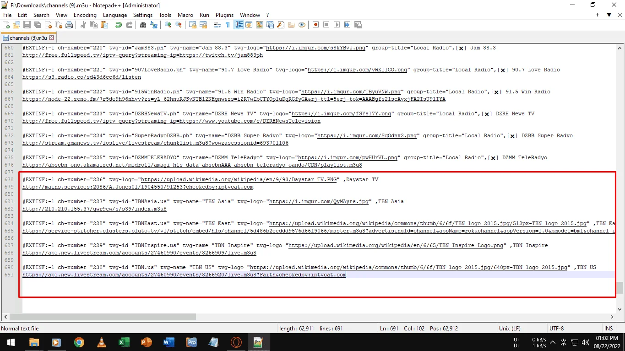The height and width of the screenshot is (351, 625).
Task: Open Folder as Workspace toolbar icon
Action: (291, 25)
